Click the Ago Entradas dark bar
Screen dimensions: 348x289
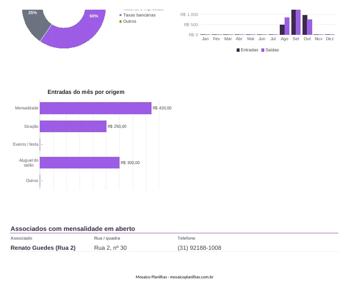point(282,30)
